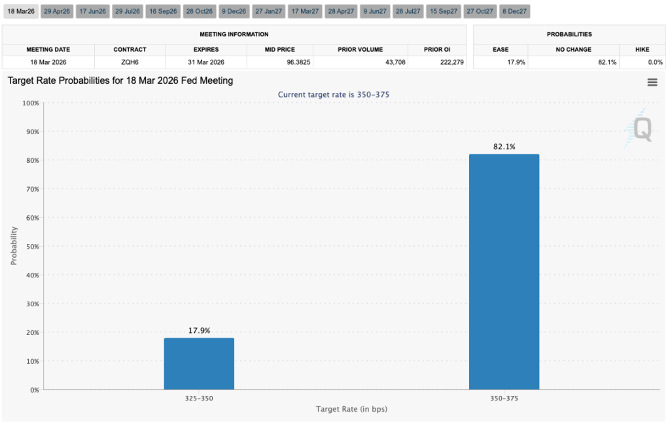Open the 15 Sep27 meeting view
Image resolution: width=670 pixels, height=424 pixels.
443,10
